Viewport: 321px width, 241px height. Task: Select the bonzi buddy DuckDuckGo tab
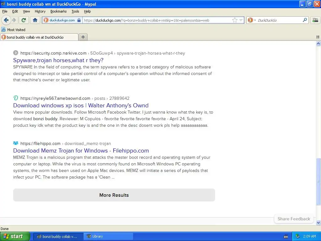click(39, 37)
